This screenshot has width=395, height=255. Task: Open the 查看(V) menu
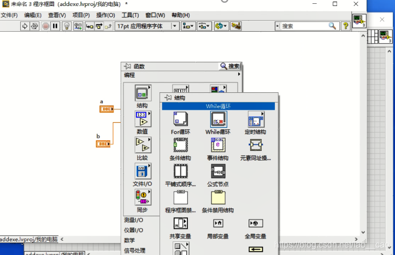(x=57, y=15)
